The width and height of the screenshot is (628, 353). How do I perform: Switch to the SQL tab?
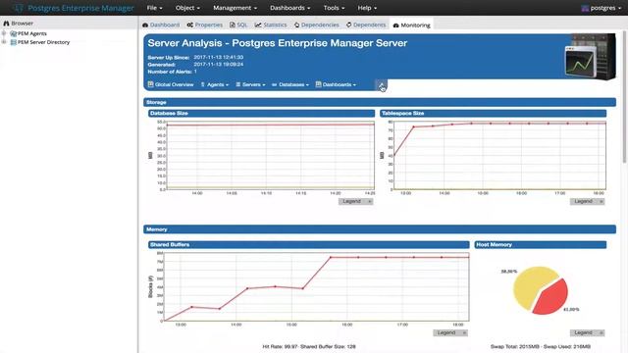pos(238,25)
